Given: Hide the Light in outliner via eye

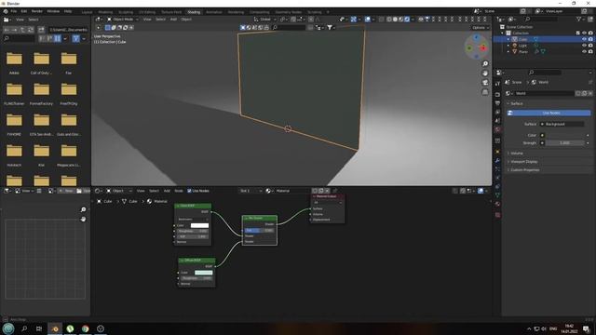Looking at the screenshot, I should point(584,46).
